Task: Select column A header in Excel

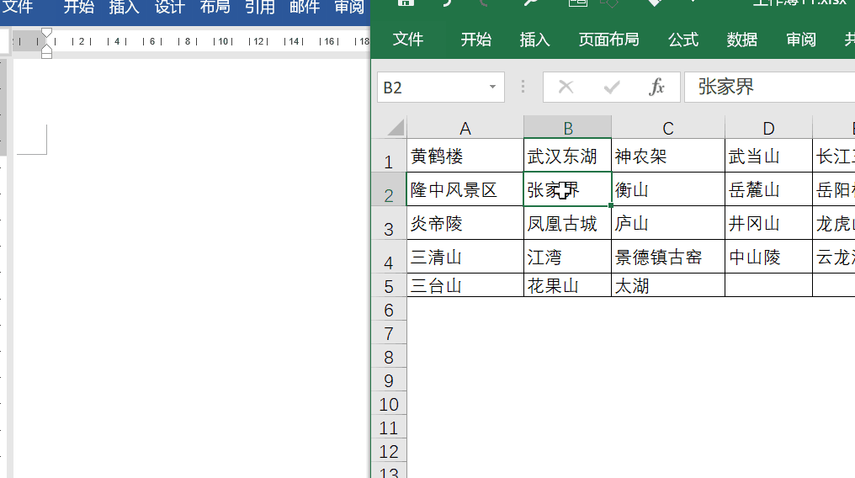Action: click(x=465, y=128)
